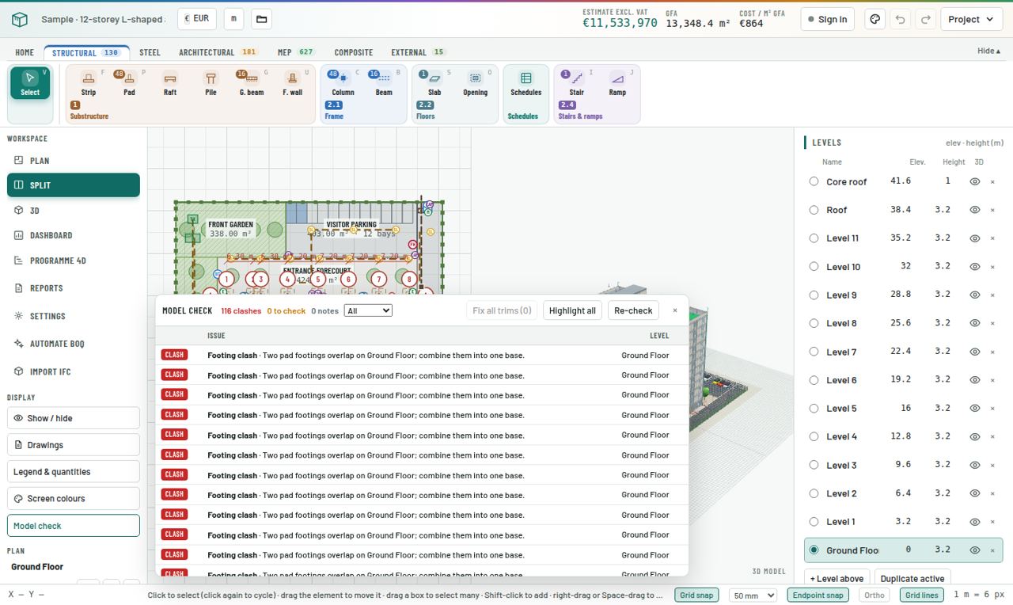Pick the Pile tool
The width and height of the screenshot is (1013, 605).
tap(211, 84)
